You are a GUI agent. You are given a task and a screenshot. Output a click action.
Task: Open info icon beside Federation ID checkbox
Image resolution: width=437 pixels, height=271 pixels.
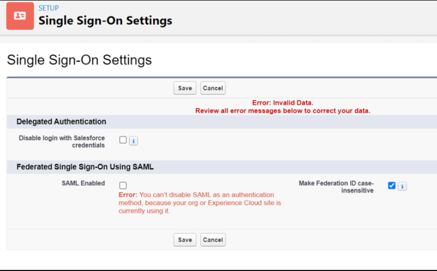click(x=402, y=186)
